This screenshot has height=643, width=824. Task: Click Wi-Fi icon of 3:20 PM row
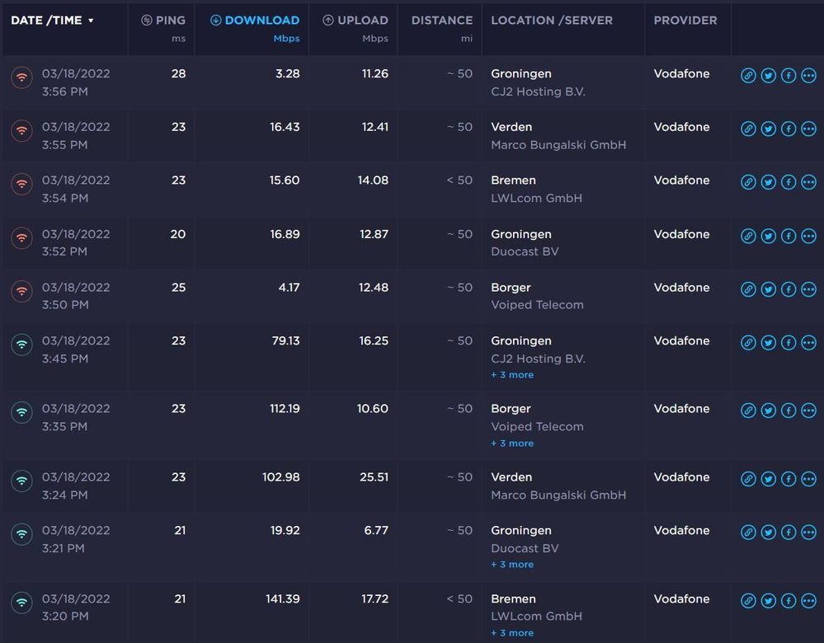21,603
